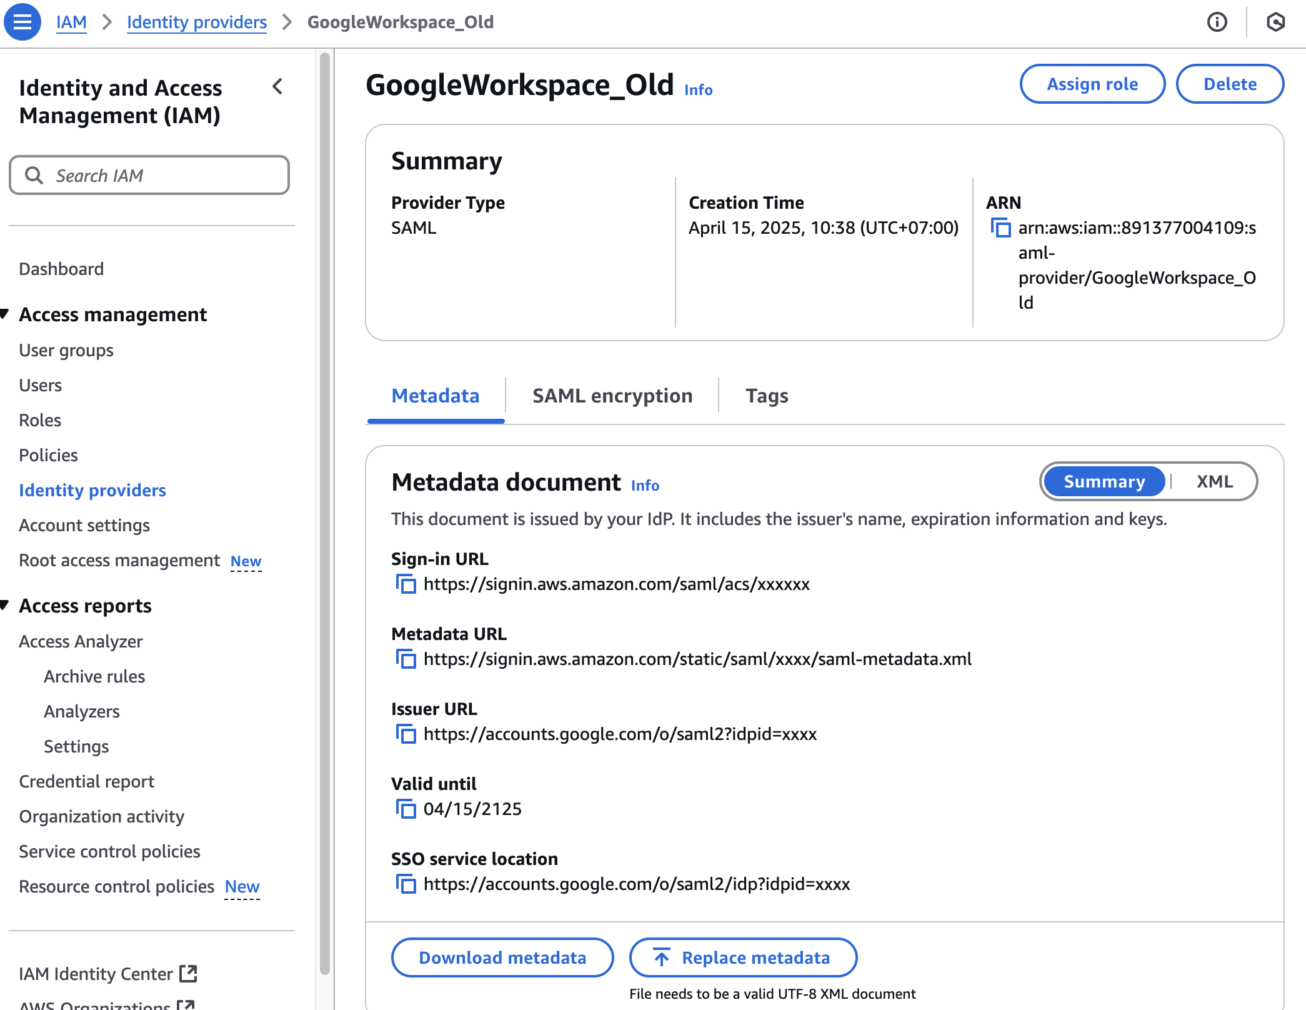1306x1010 pixels.
Task: Copy the SSO service location
Action: [x=406, y=884]
